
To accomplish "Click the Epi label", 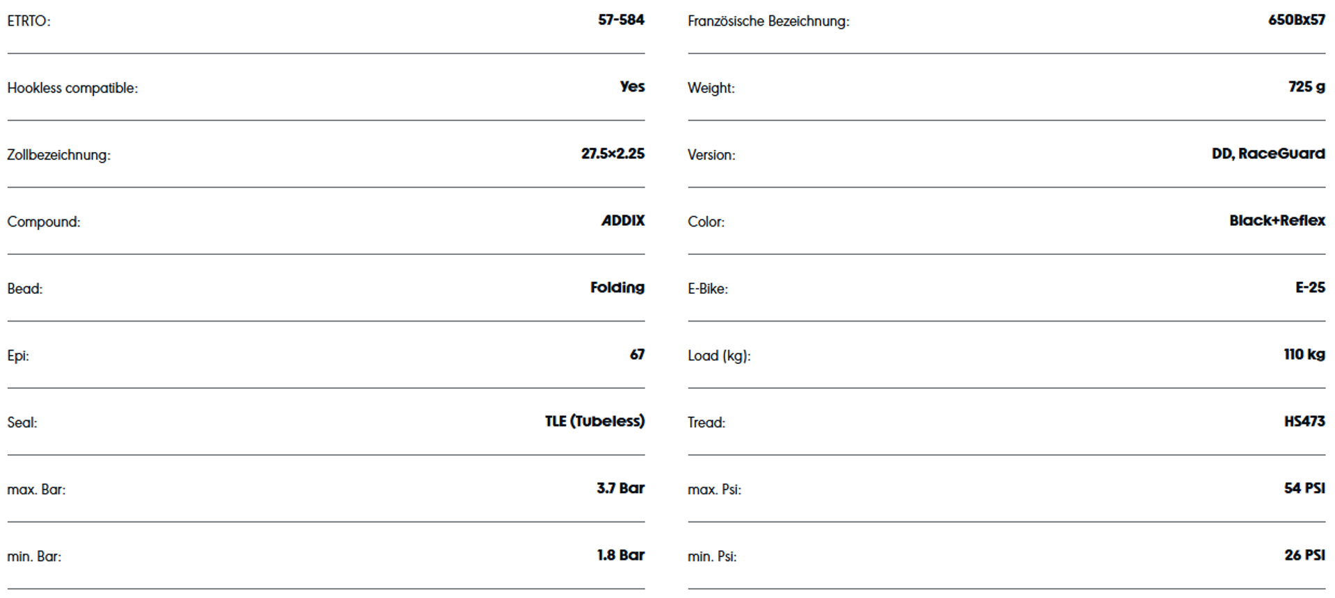I will pos(18,356).
